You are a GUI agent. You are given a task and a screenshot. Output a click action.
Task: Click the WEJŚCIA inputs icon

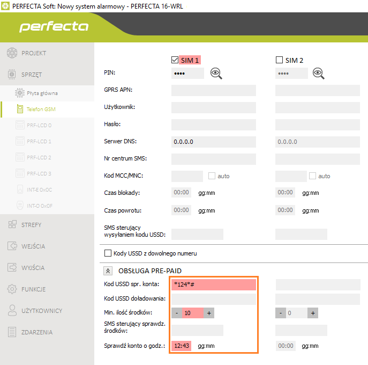point(12,246)
